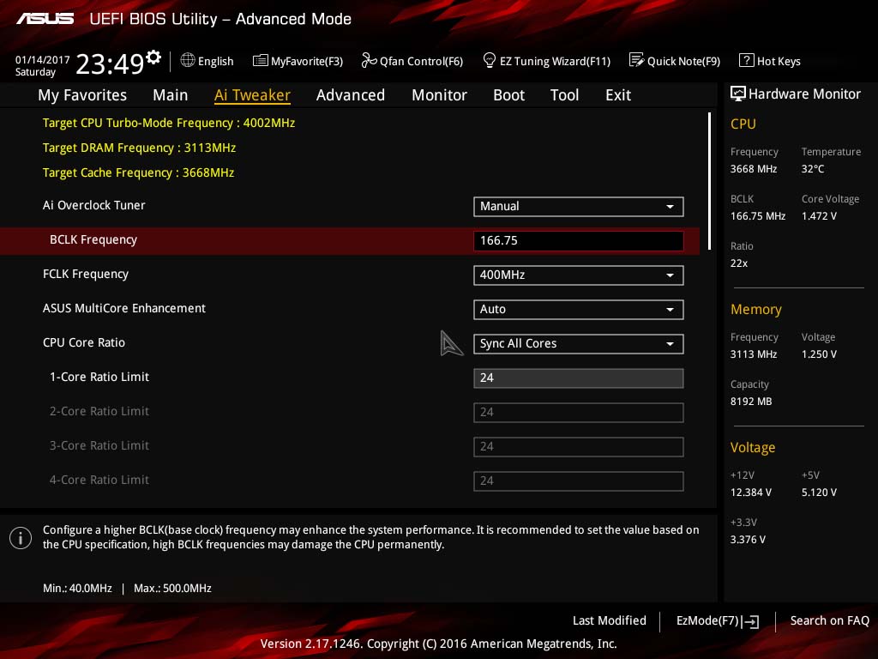The height and width of the screenshot is (659, 878).
Task: Click the 2-Core Ratio Limit field
Action: [579, 413]
